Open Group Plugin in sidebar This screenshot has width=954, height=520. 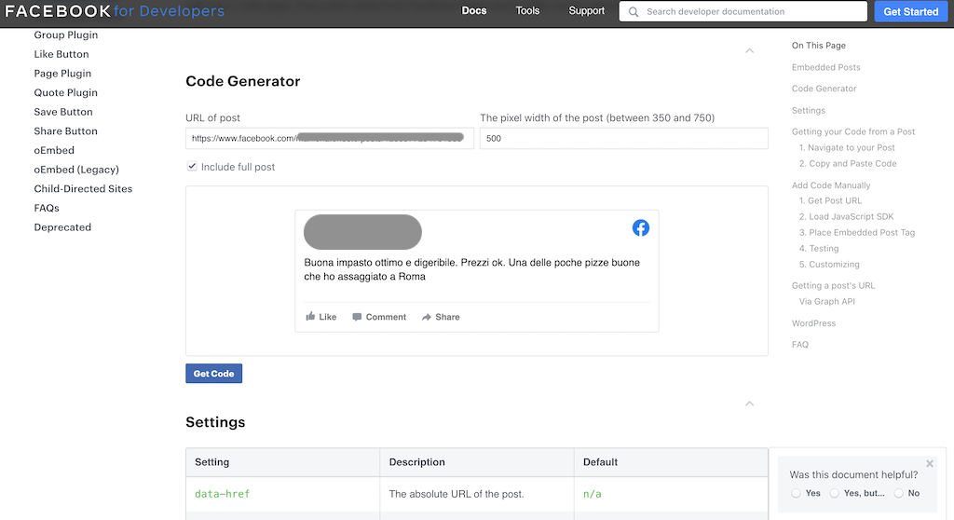coord(66,34)
